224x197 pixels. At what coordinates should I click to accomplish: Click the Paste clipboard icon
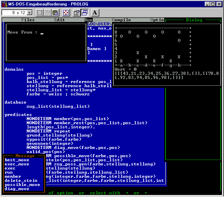click(55, 13)
